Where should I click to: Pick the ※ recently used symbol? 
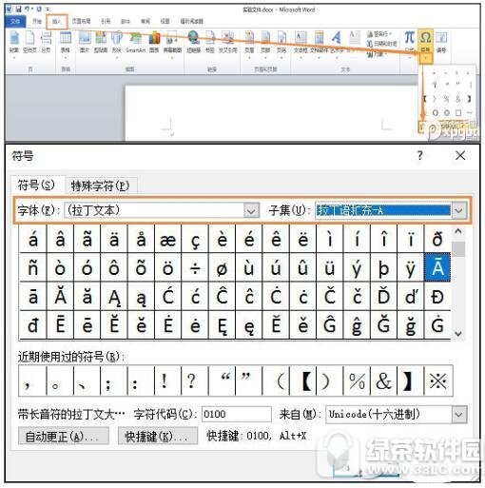click(x=438, y=381)
